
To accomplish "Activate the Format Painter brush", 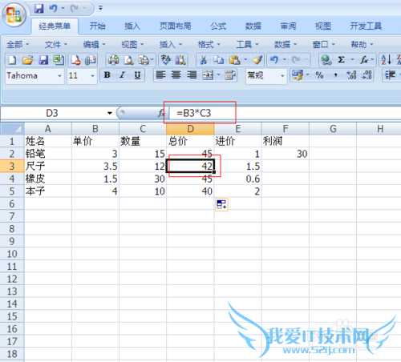I will pos(257,60).
